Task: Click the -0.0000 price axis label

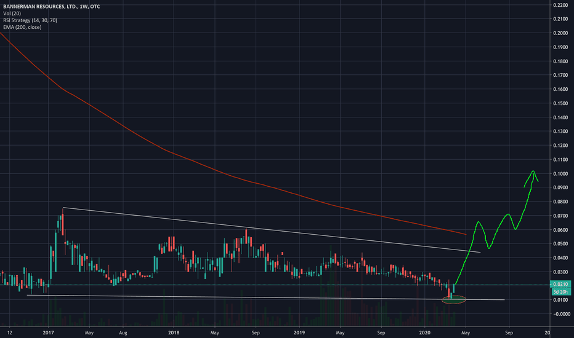Action: tap(561, 314)
